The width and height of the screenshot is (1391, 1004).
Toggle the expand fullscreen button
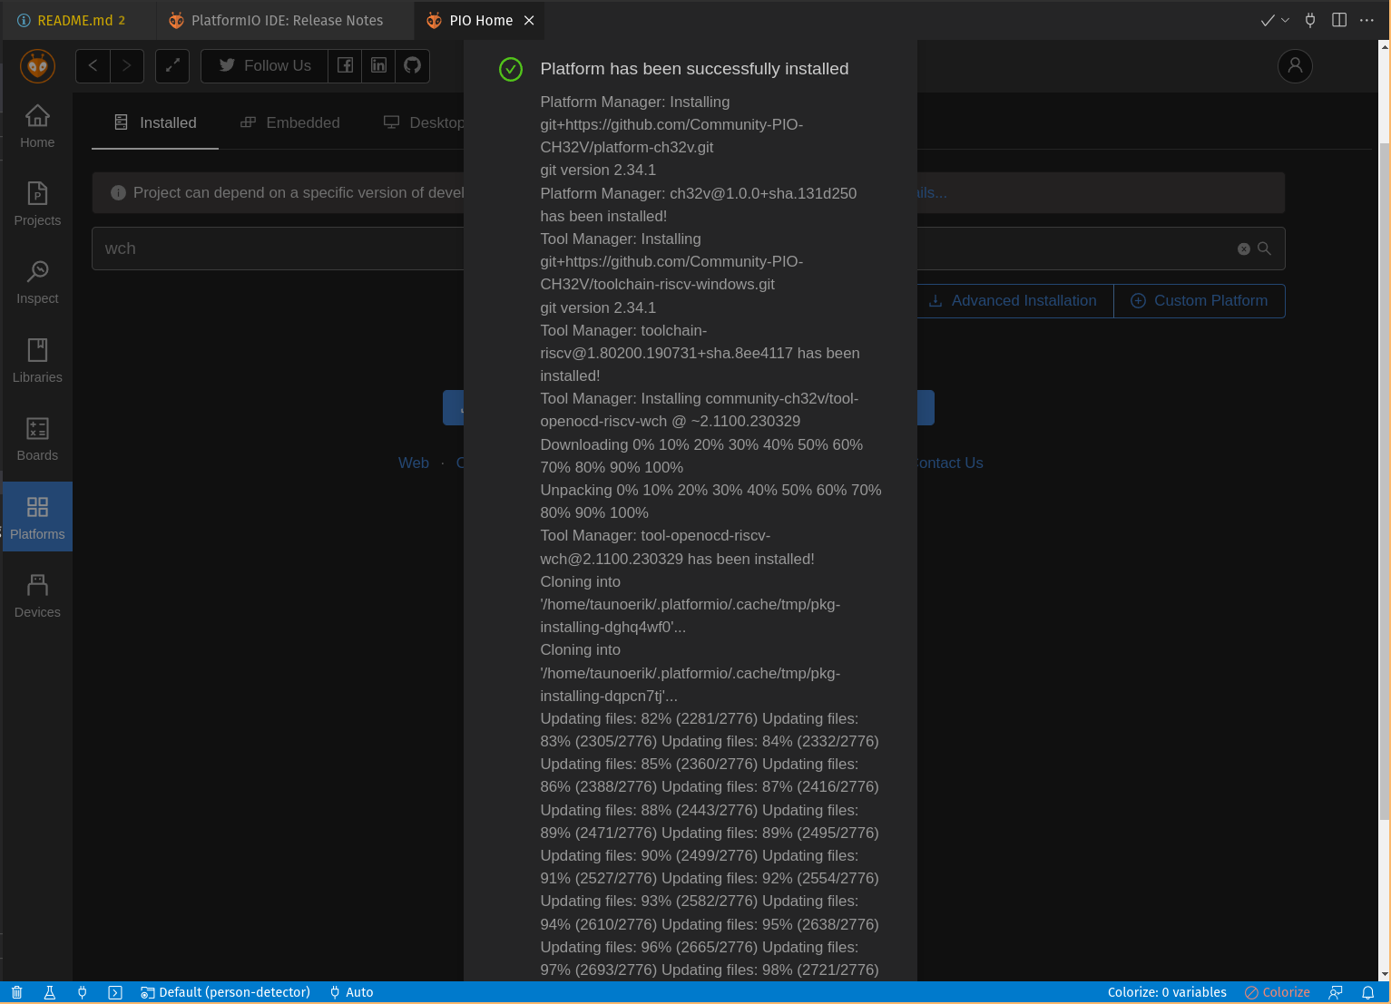click(x=172, y=65)
